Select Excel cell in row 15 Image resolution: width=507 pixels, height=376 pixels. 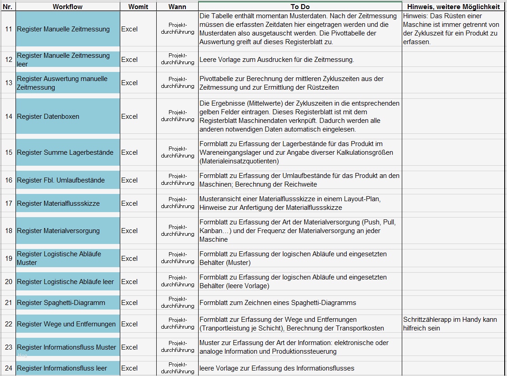pyautogui.click(x=138, y=152)
